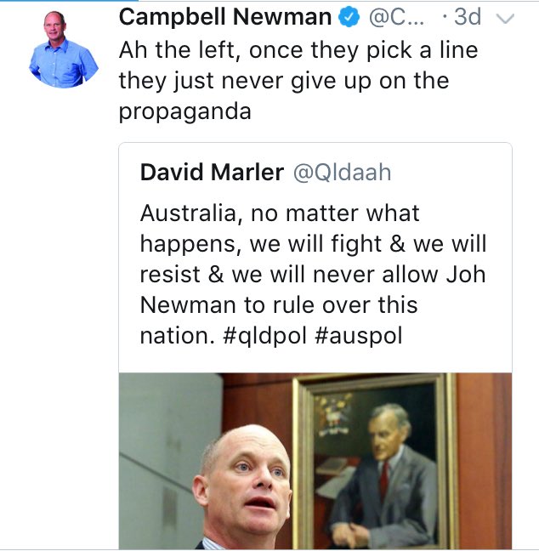Open the quoted tweet text by David Marler
539x551 pixels.
tap(313, 274)
